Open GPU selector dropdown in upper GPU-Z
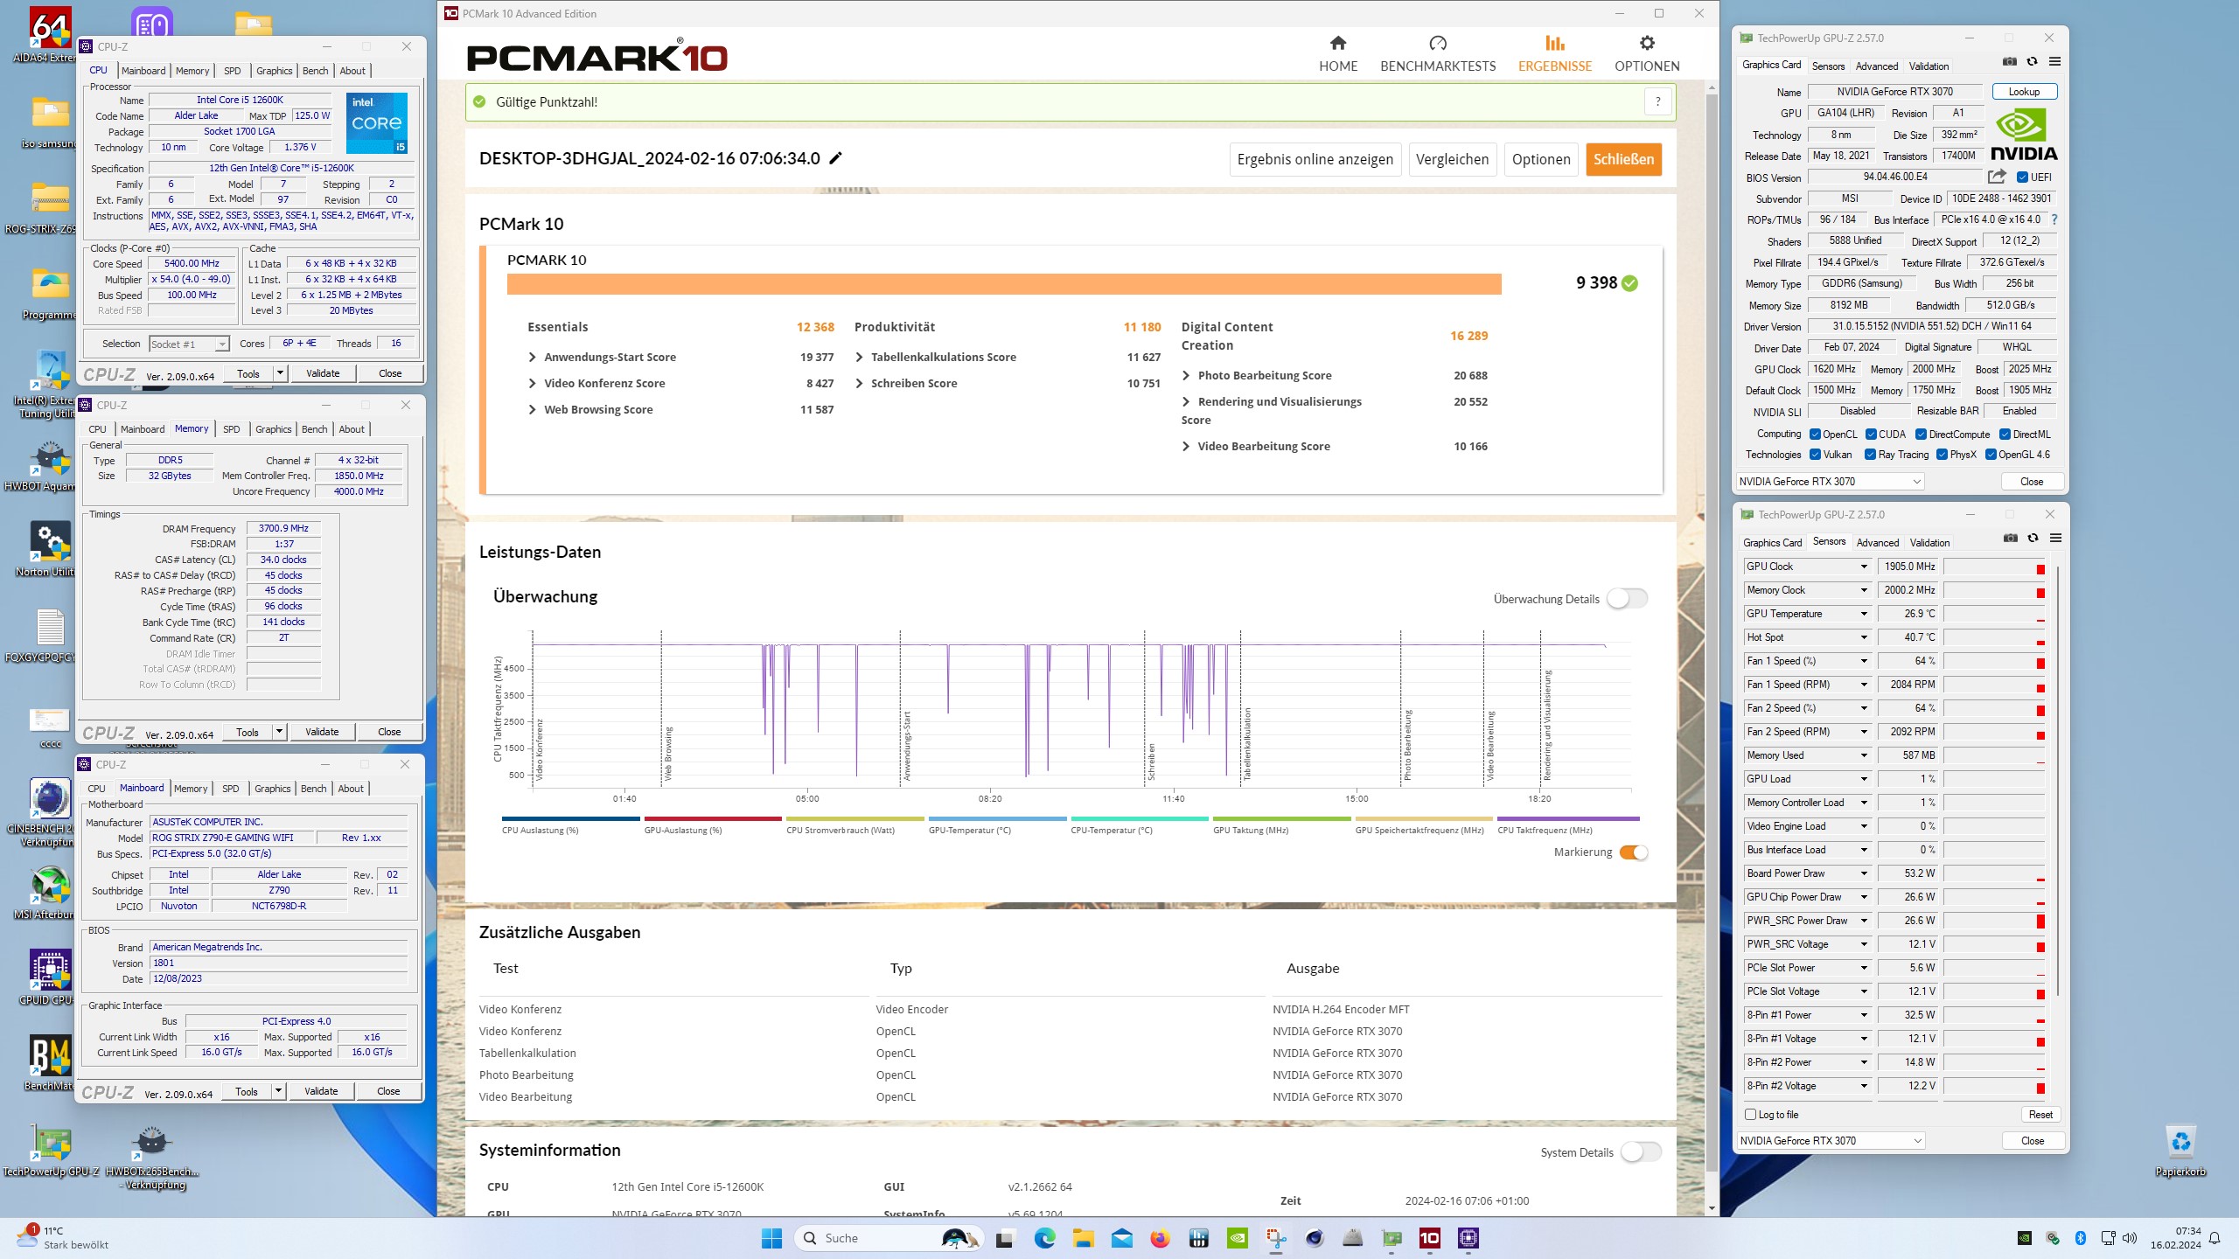The image size is (2239, 1259). (1830, 482)
